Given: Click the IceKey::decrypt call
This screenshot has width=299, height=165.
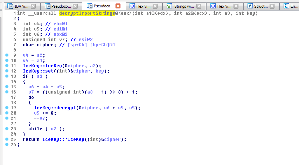Looking at the screenshot, I should 55,108.
